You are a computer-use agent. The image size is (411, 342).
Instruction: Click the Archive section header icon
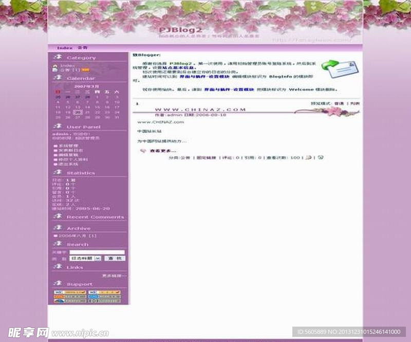pyautogui.click(x=58, y=228)
